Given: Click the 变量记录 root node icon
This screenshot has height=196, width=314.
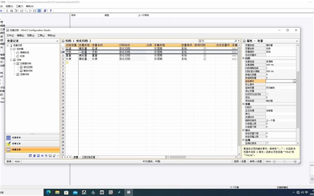Looking at the screenshot, I should (x=11, y=45).
